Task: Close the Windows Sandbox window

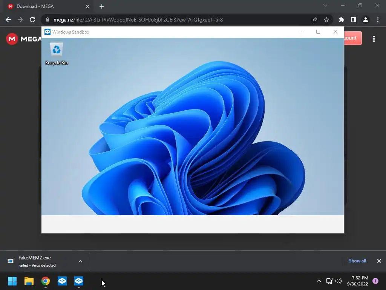Action: click(335, 32)
